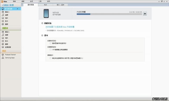Screen dimensions: 169x101
Task: Open the View (檢視) menu
Action: coord(31,1)
